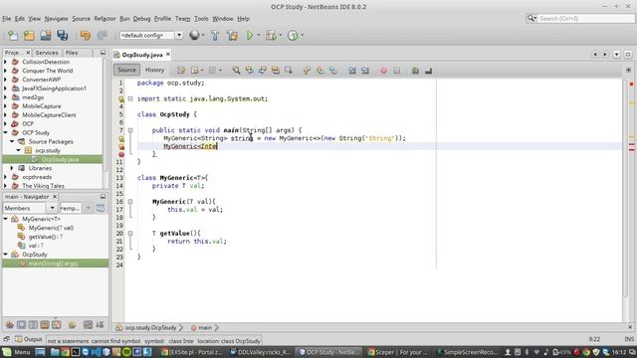Click the History view button

pos(155,70)
